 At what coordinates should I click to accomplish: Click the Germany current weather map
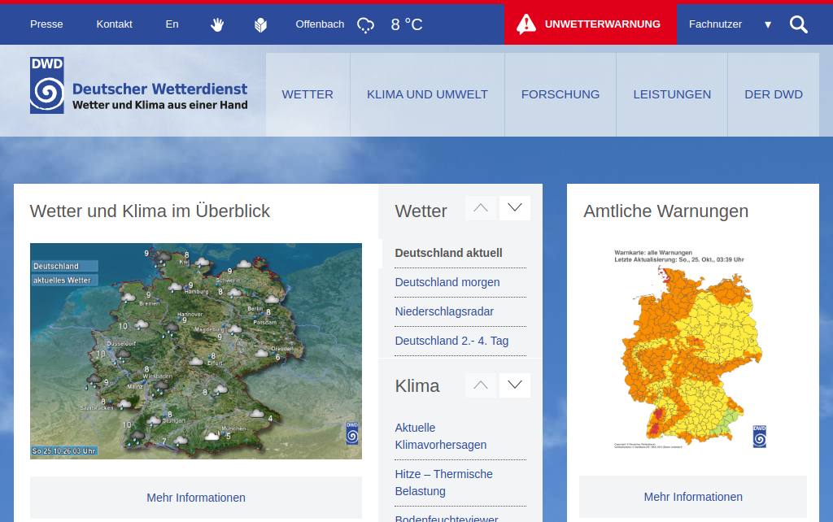[196, 351]
